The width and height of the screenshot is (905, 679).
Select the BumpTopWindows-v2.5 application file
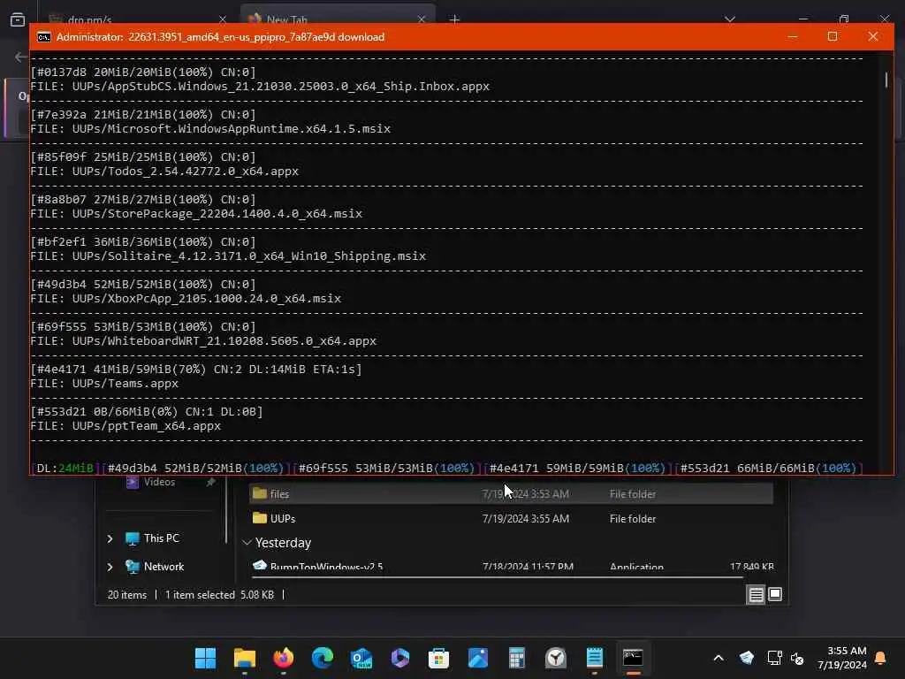click(x=511, y=566)
